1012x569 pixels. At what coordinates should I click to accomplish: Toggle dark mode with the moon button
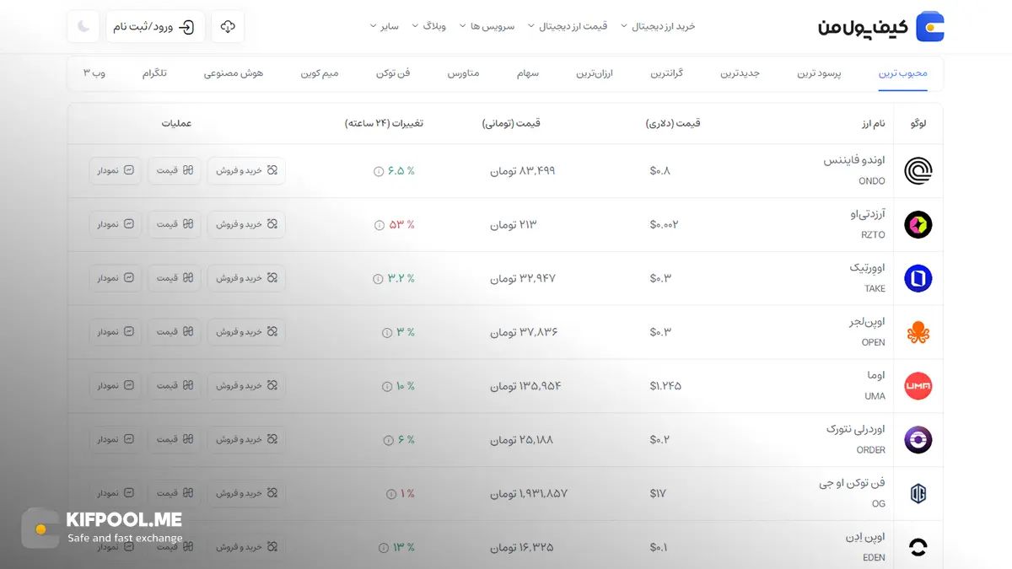pyautogui.click(x=83, y=26)
